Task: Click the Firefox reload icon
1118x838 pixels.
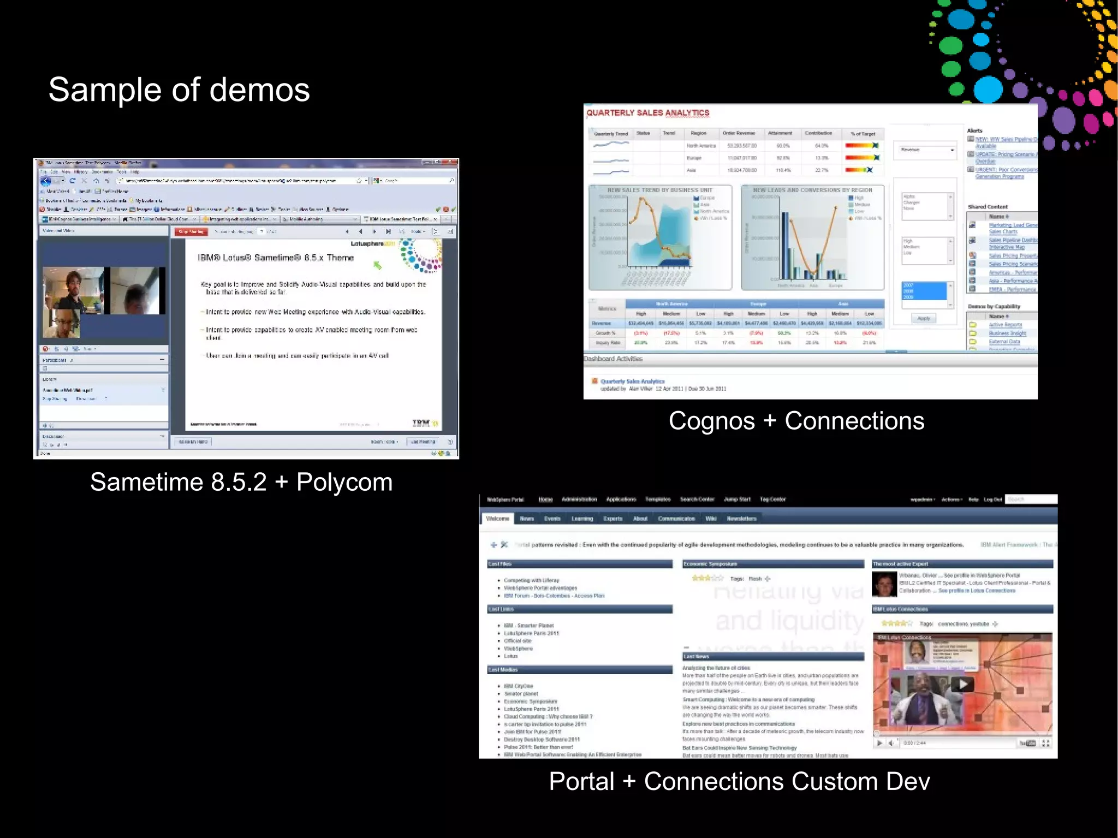Action: tap(72, 181)
